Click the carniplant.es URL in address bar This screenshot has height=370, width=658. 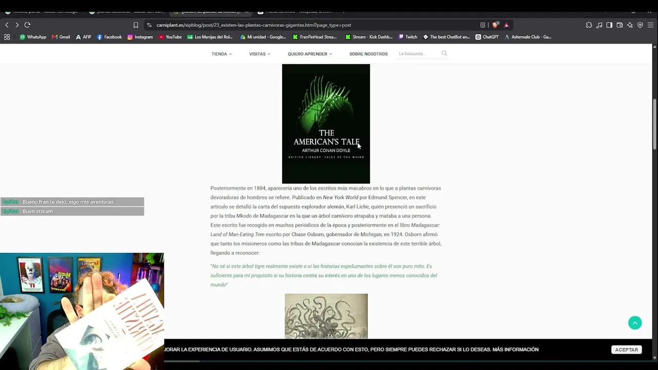[x=254, y=25]
